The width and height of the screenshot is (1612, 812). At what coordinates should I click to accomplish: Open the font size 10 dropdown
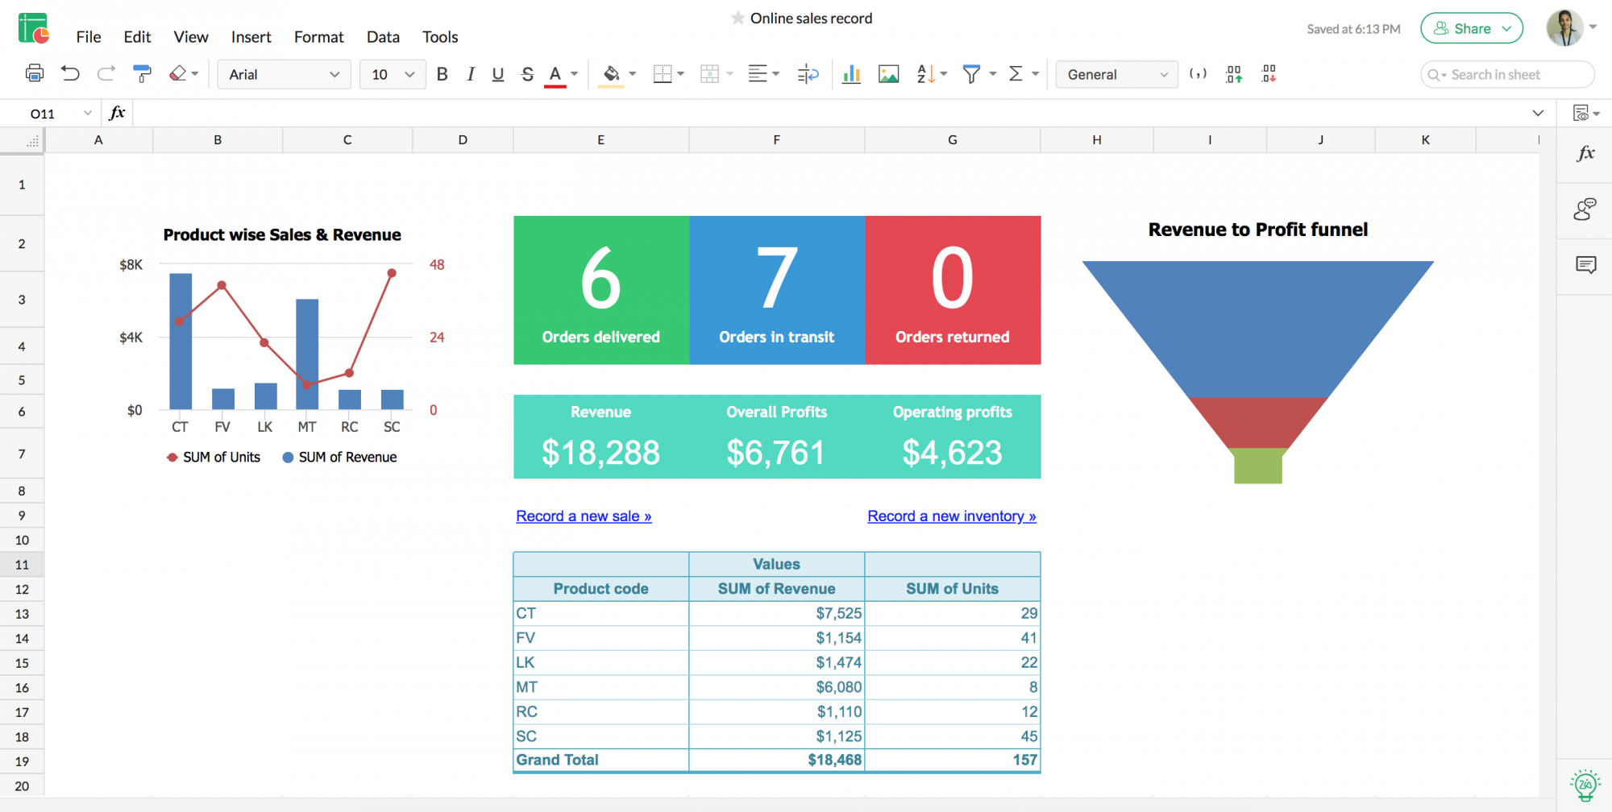point(393,74)
